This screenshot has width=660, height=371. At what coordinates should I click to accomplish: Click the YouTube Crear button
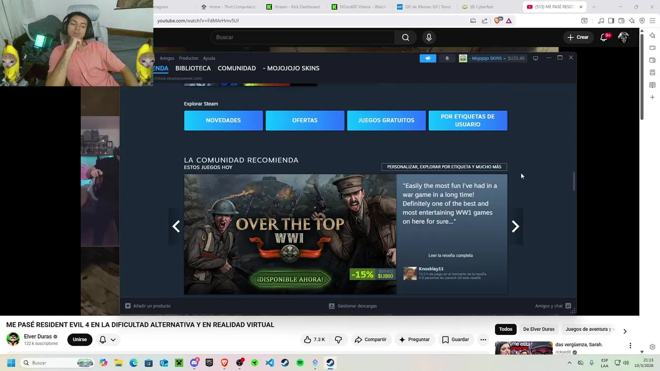[577, 37]
